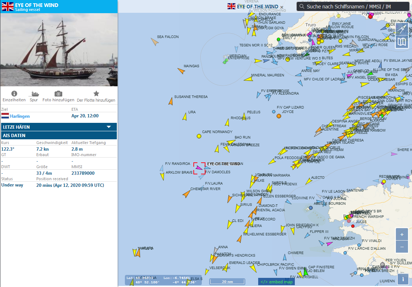
Task: Click Foto hinzufügen camera icon
Action: point(58,94)
